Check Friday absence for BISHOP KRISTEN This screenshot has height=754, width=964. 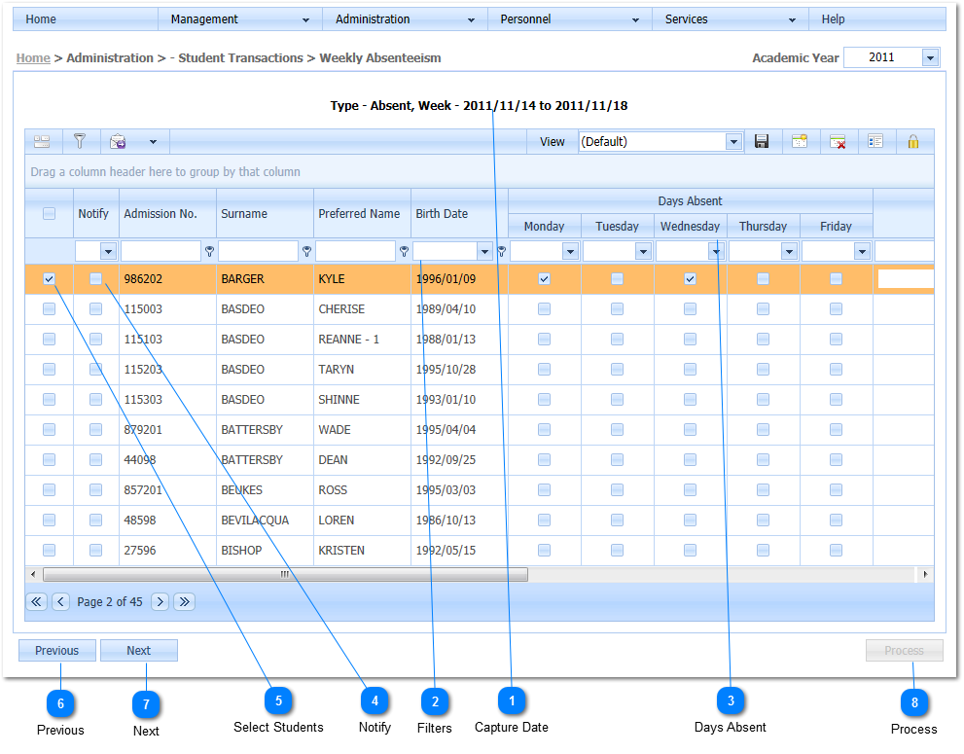837,551
